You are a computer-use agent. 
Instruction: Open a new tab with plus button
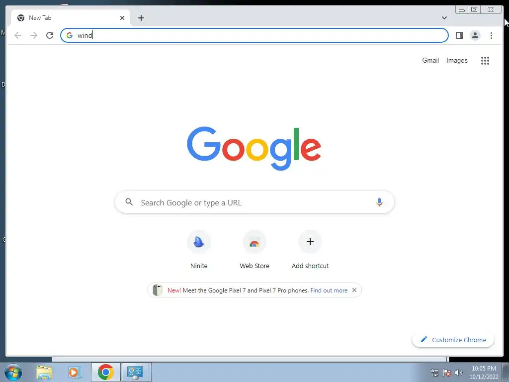coord(141,18)
